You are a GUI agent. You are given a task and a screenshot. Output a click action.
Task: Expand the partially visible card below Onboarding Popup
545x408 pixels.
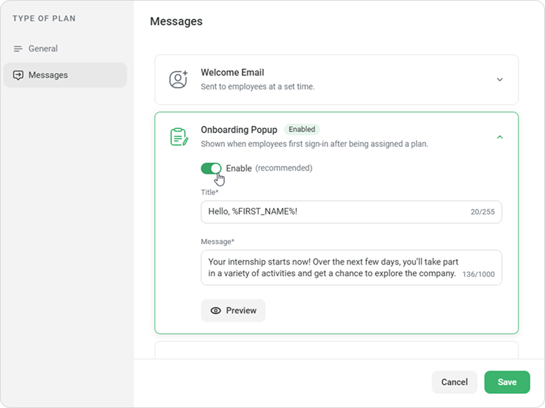pos(336,350)
